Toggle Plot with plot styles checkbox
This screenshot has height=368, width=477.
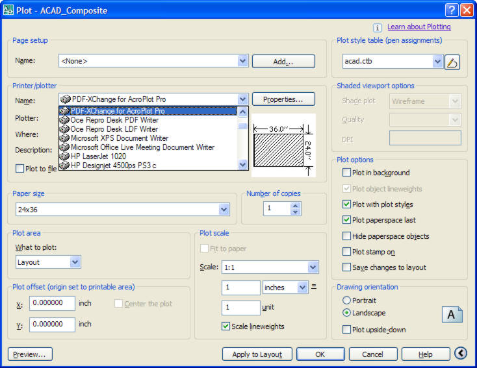(347, 204)
